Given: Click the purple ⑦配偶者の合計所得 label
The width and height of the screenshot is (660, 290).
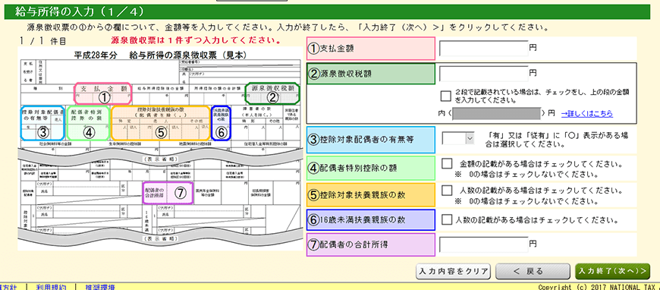Looking at the screenshot, I should click(x=370, y=244).
